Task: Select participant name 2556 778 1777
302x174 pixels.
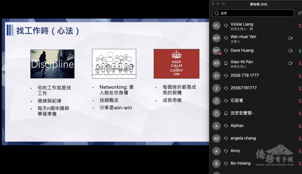Action: tap(245, 75)
